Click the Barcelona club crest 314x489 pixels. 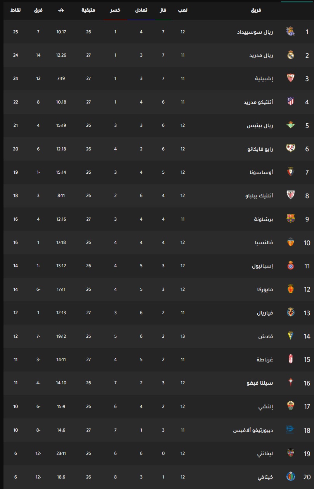click(290, 219)
